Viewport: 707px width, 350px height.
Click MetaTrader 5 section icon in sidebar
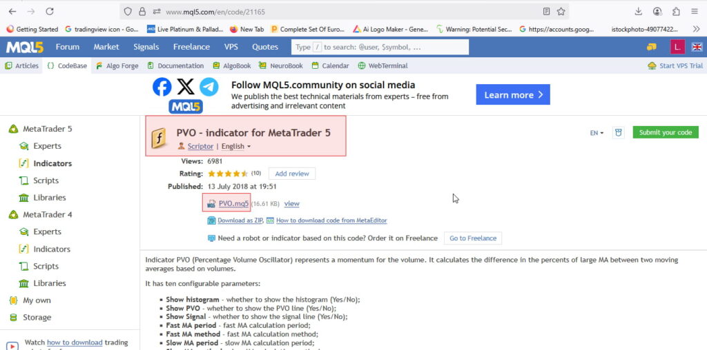pos(14,129)
